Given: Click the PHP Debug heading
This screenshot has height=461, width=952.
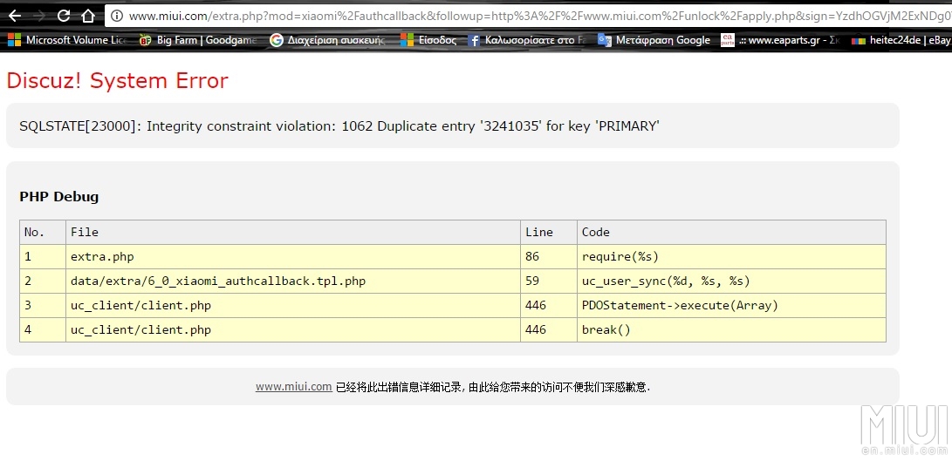Looking at the screenshot, I should [58, 197].
